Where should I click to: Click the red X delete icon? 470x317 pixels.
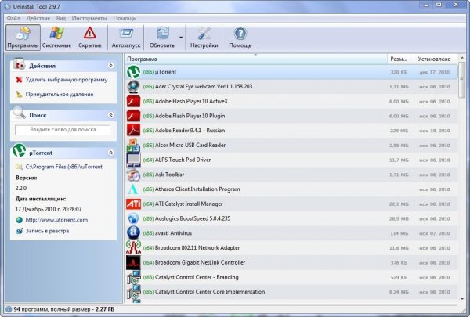click(x=19, y=80)
